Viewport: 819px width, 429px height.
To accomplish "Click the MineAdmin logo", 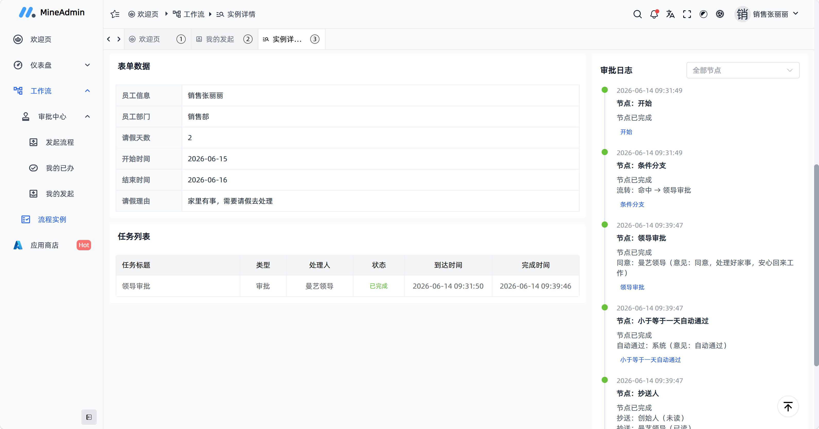I will 51,12.
